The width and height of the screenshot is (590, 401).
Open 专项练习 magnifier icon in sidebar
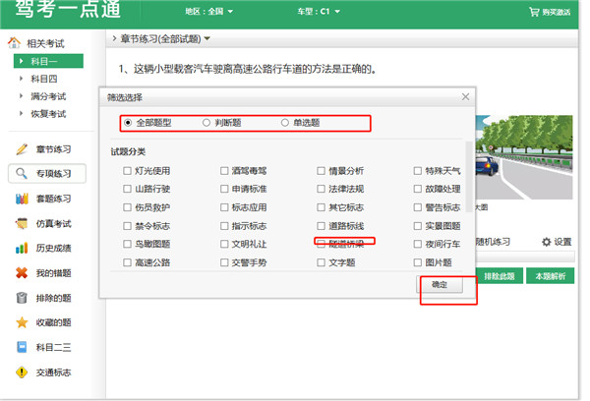click(x=22, y=174)
